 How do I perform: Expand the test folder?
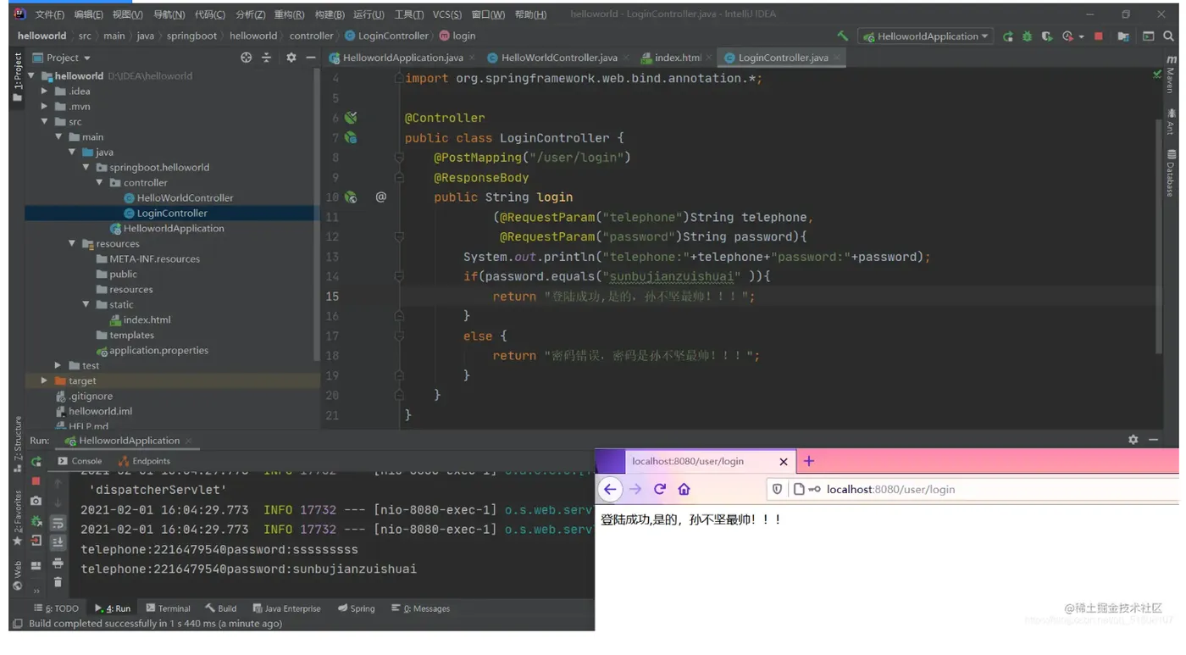[58, 365]
